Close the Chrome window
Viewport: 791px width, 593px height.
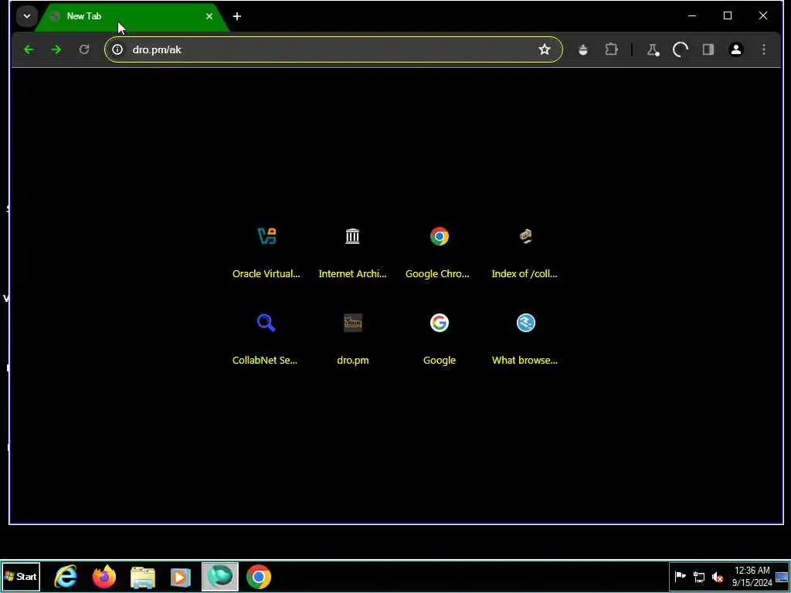[x=763, y=16]
